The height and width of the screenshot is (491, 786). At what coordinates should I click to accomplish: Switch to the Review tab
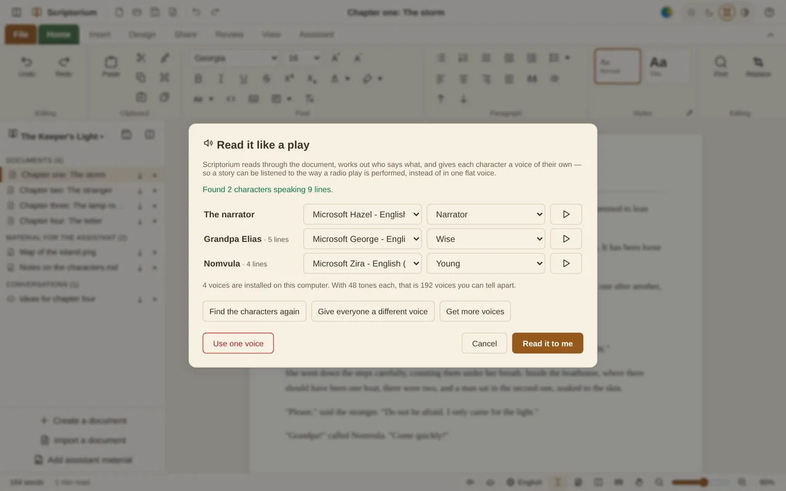click(x=229, y=34)
